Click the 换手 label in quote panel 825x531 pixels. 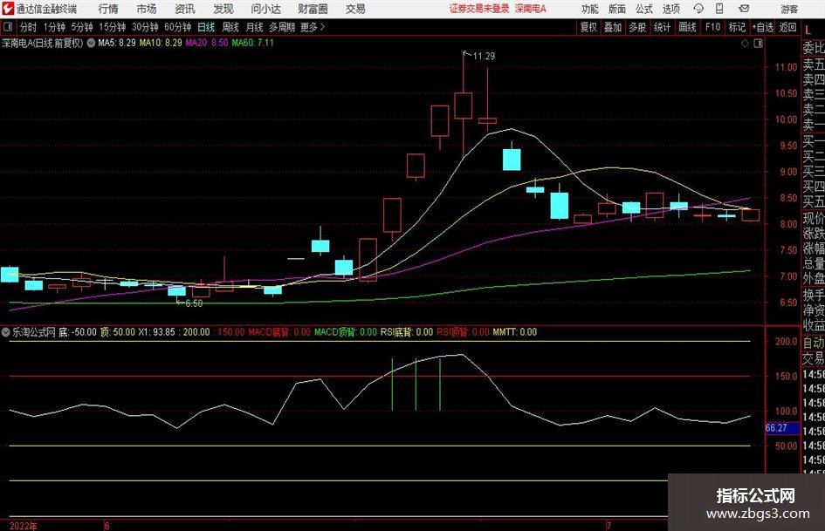coord(814,295)
